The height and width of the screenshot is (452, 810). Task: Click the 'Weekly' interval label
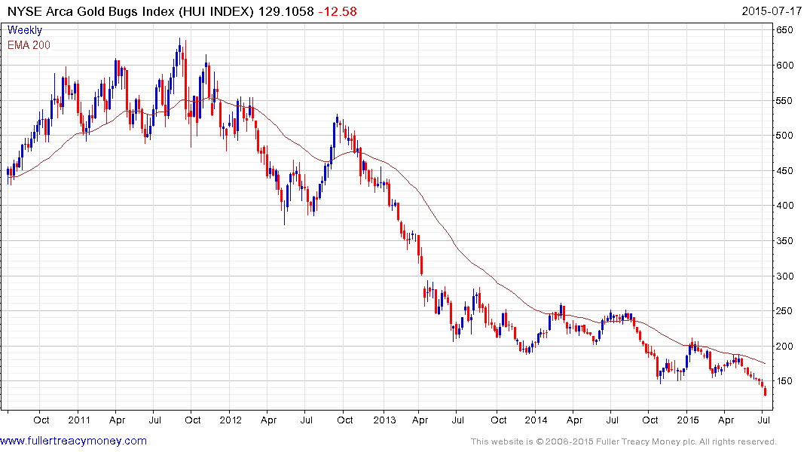tap(25, 30)
